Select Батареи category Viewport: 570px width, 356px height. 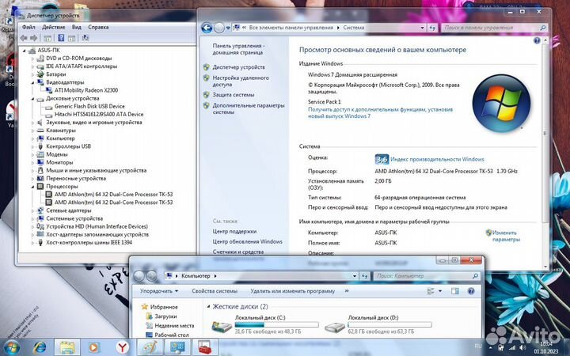[x=56, y=74]
